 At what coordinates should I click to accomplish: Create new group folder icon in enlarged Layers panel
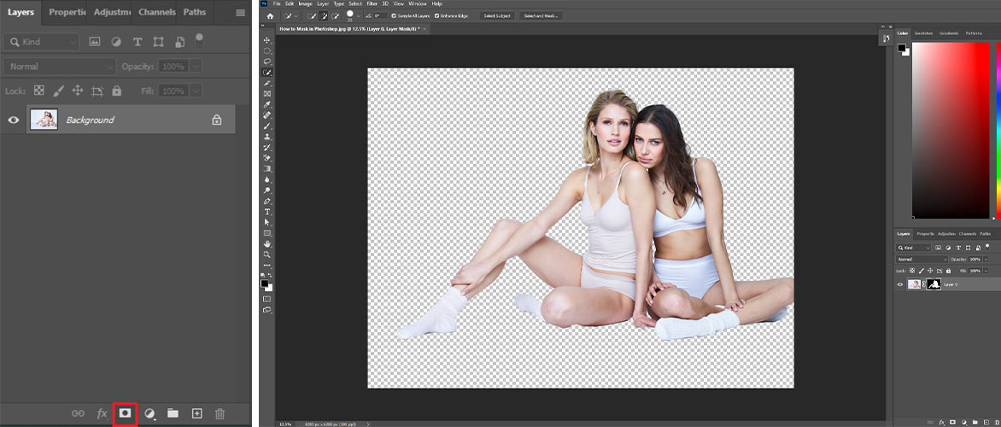(x=173, y=413)
